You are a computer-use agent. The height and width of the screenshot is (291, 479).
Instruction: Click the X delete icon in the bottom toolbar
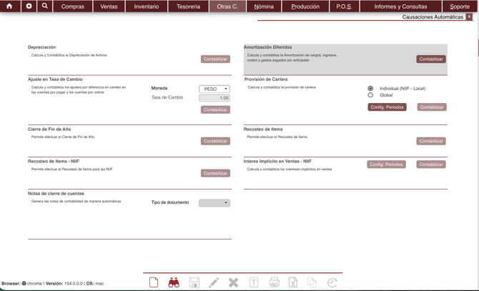(233, 282)
